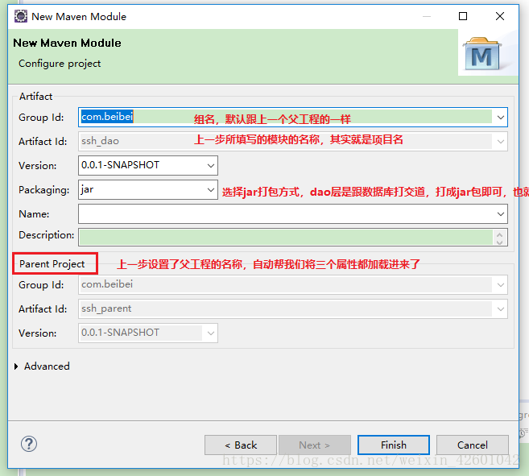
Task: Expand the Advanced section
Action: point(16,366)
